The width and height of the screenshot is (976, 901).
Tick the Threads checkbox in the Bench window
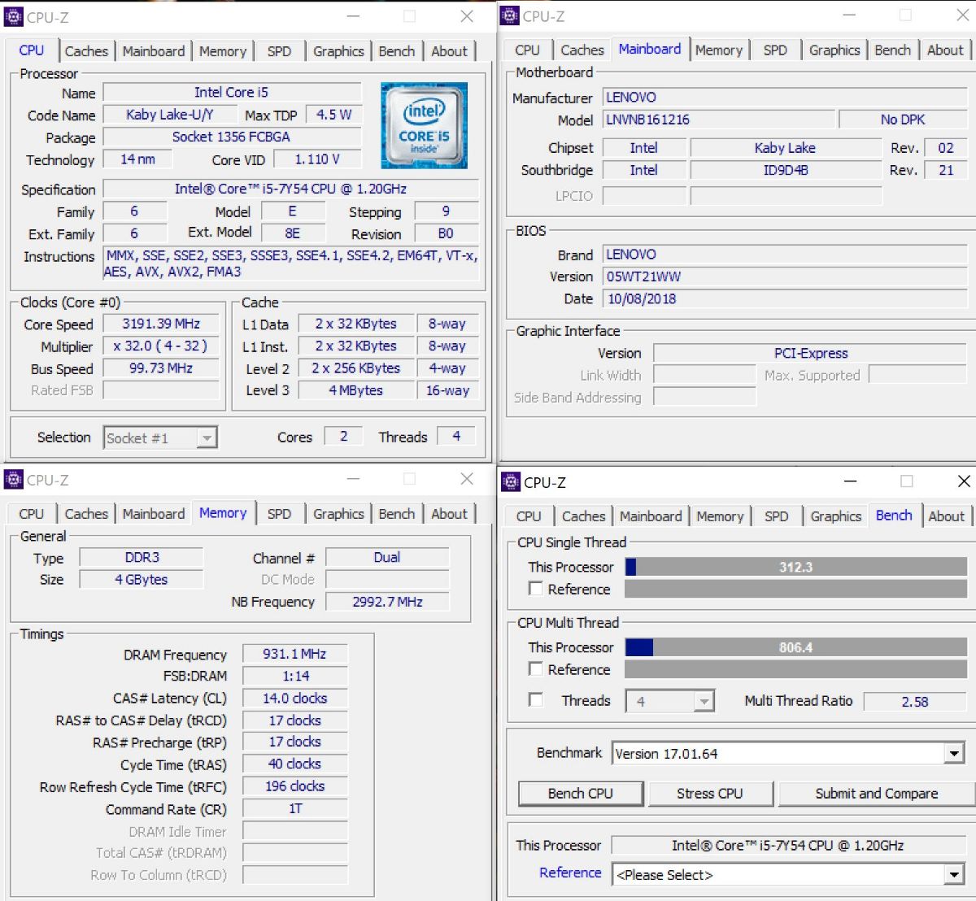[x=536, y=700]
